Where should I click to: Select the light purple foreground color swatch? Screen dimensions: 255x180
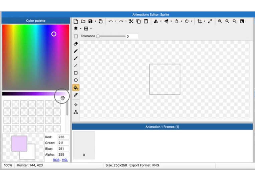[x=19, y=144]
